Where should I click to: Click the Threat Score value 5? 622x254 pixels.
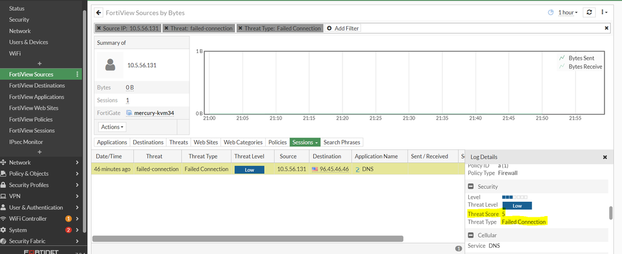pyautogui.click(x=504, y=214)
